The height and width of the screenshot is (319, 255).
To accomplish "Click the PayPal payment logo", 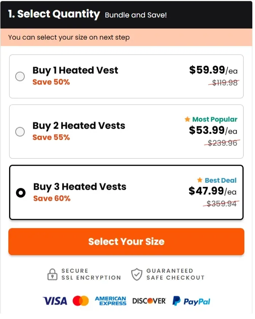I will (190, 301).
